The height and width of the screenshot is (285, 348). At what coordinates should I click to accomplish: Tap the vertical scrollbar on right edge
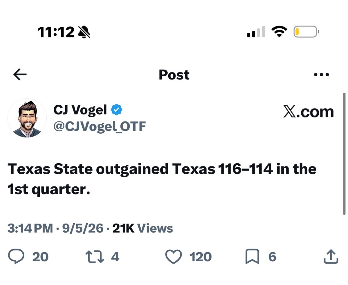[344, 154]
